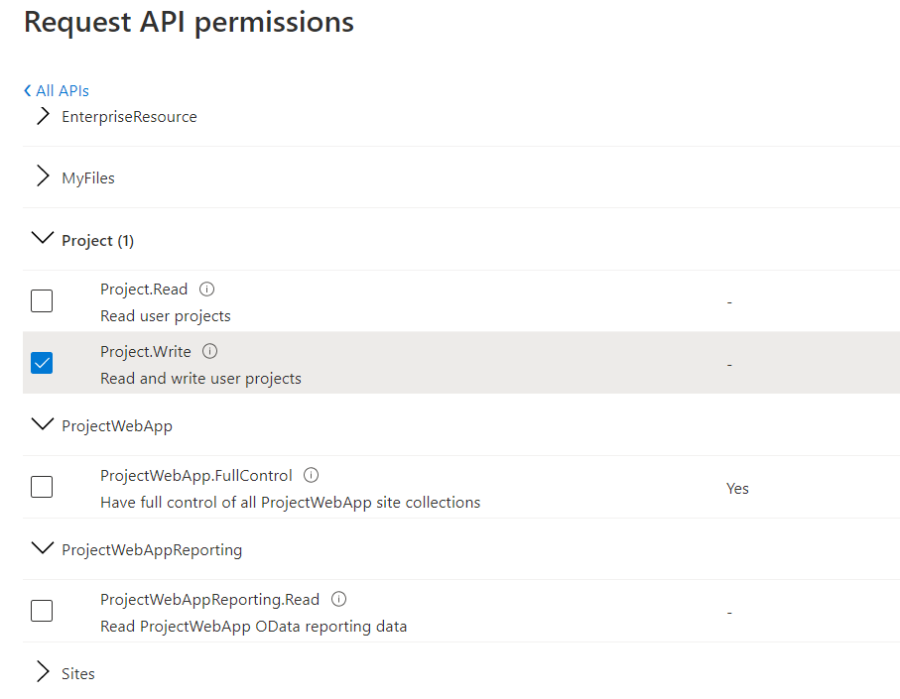
Task: Open info tooltip for ProjectWebApp.FullControl
Action: pyautogui.click(x=312, y=475)
